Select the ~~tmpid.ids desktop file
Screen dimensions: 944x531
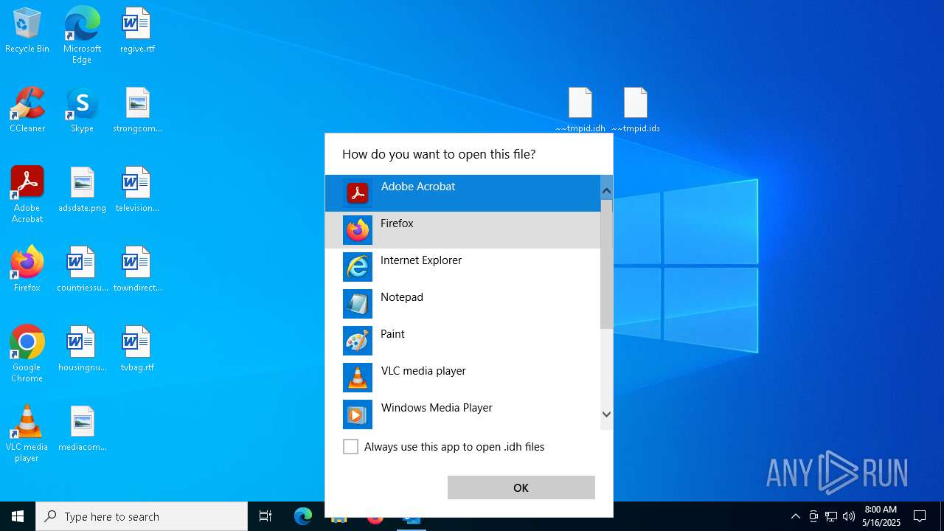pyautogui.click(x=636, y=110)
